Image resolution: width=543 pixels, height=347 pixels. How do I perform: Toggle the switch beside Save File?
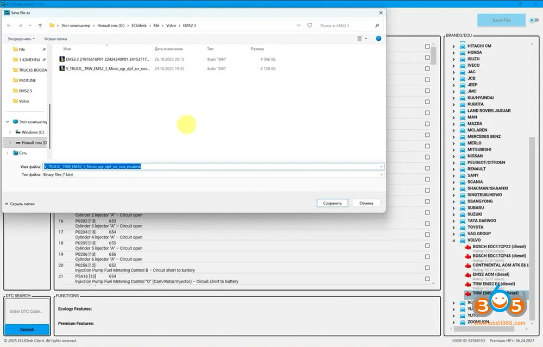point(534,21)
